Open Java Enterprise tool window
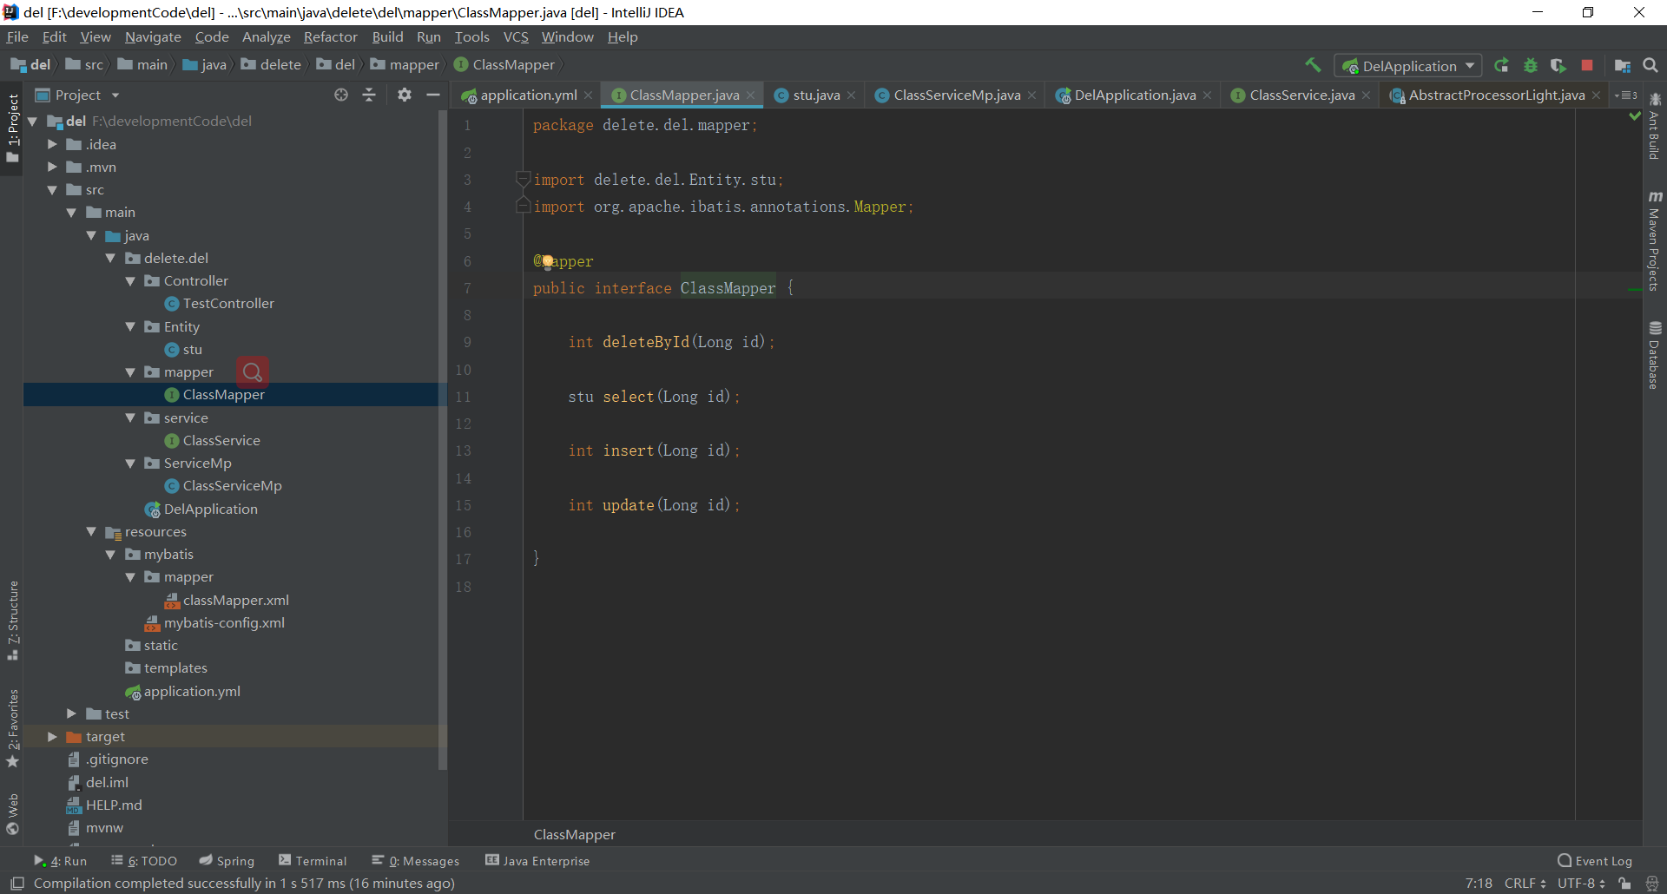This screenshot has width=1667, height=894. point(537,860)
